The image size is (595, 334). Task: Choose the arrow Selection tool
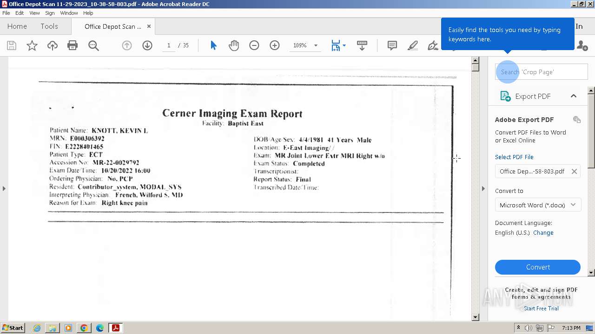(x=213, y=45)
